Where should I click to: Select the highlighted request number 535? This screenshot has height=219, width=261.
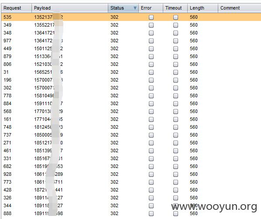pos(7,17)
